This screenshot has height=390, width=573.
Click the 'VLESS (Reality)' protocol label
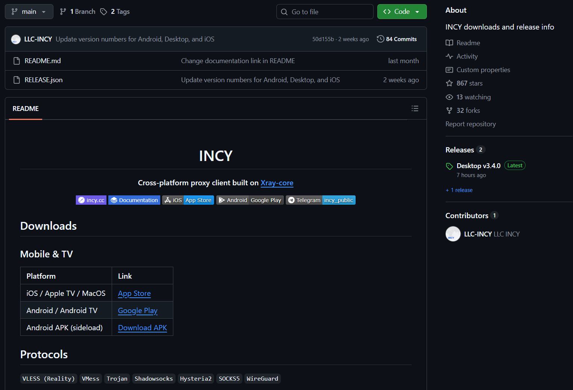49,379
